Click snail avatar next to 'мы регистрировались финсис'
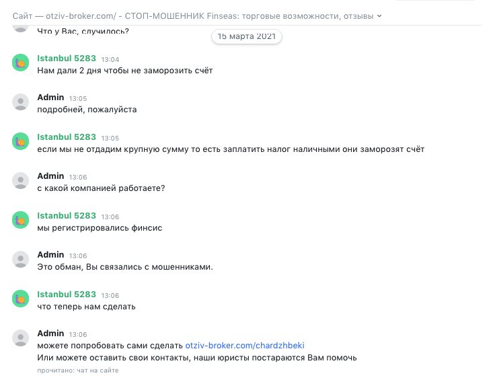Viewport: 491px width, 386px height. [x=21, y=220]
